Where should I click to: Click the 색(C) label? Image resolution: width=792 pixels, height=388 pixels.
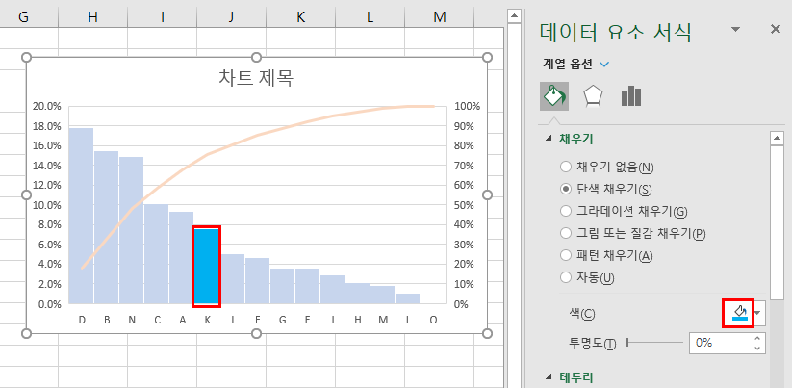[581, 314]
